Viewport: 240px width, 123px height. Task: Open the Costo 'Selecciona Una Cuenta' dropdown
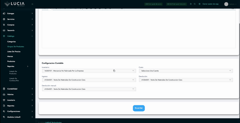tap(186, 71)
